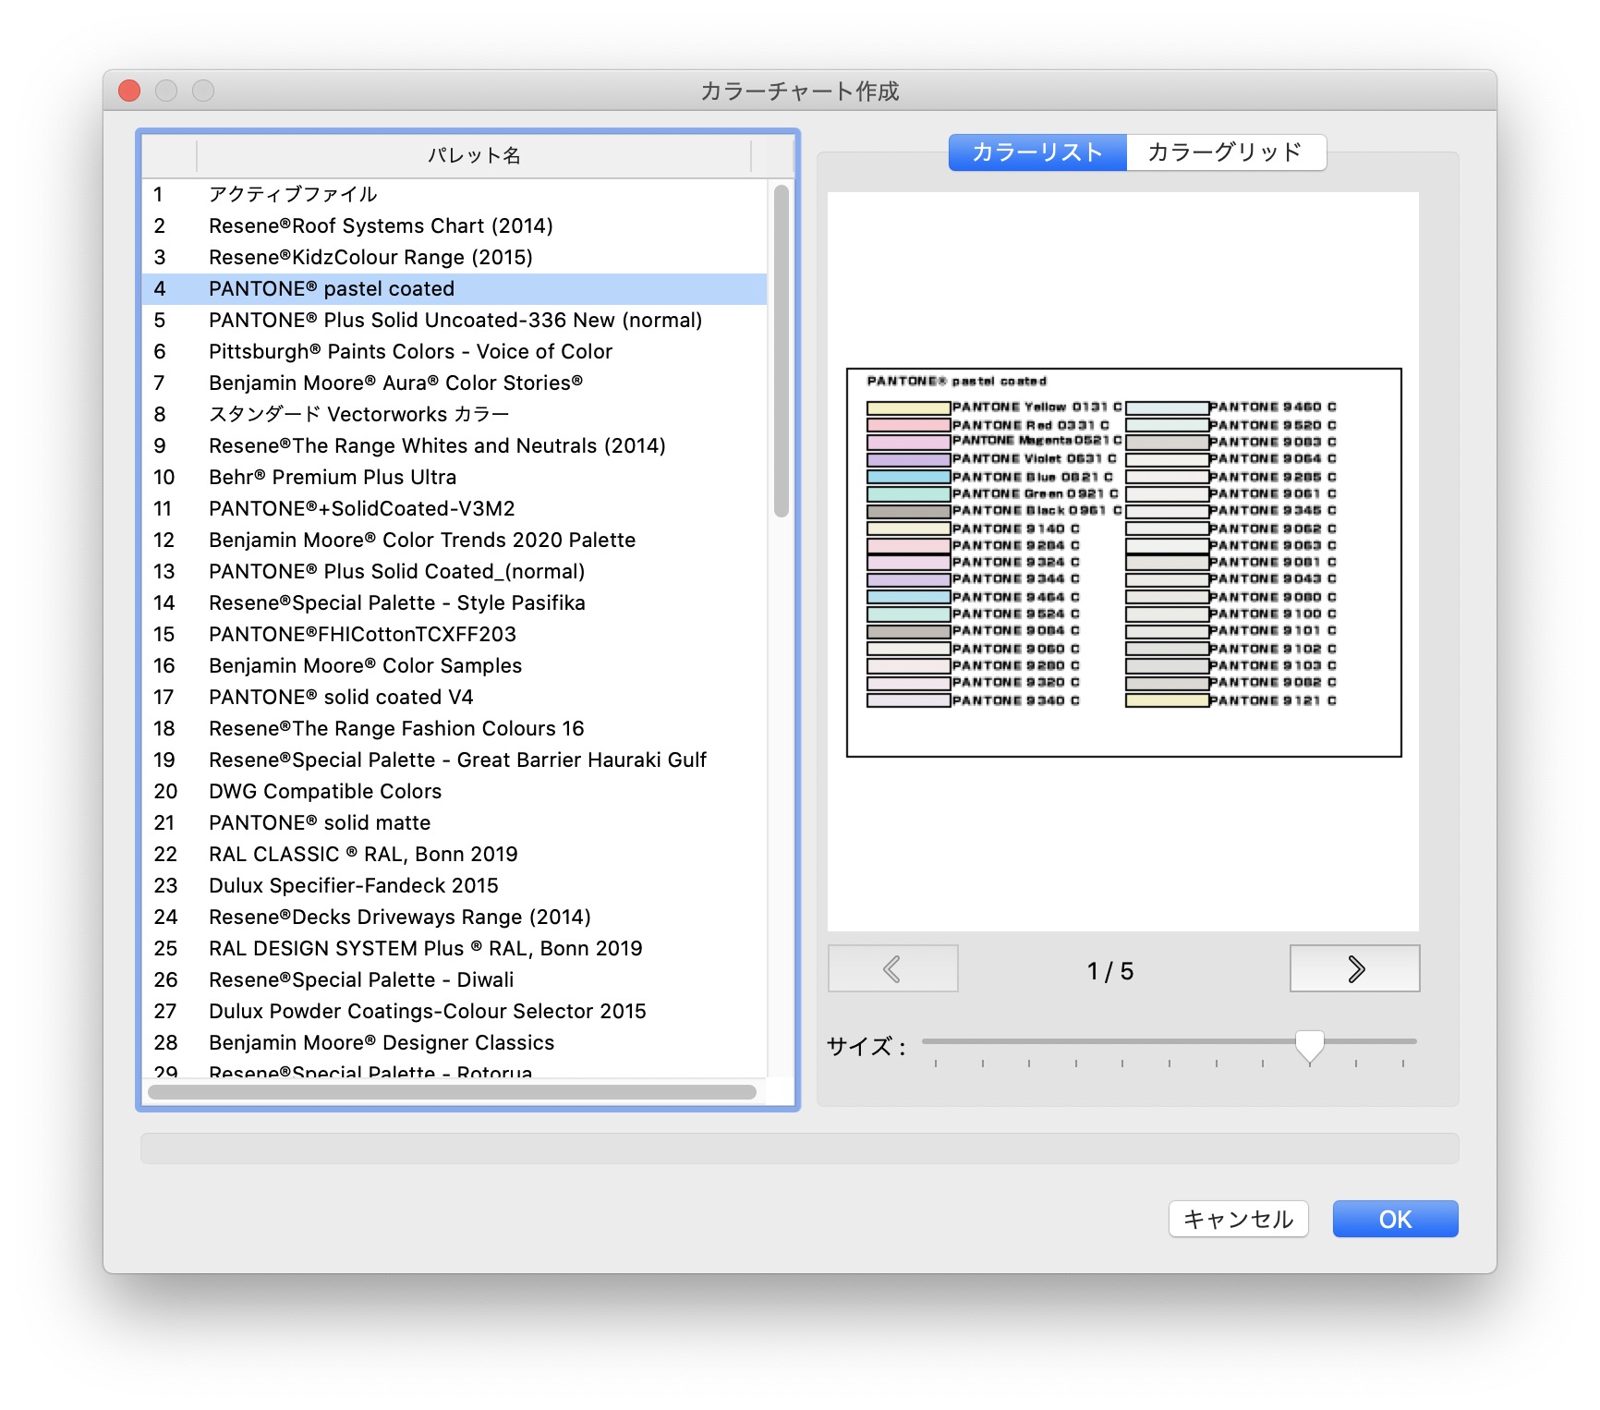The width and height of the screenshot is (1600, 1410).
Task: Select Pittsburgh® Paints Colors - Voice of Color
Action: (455, 351)
